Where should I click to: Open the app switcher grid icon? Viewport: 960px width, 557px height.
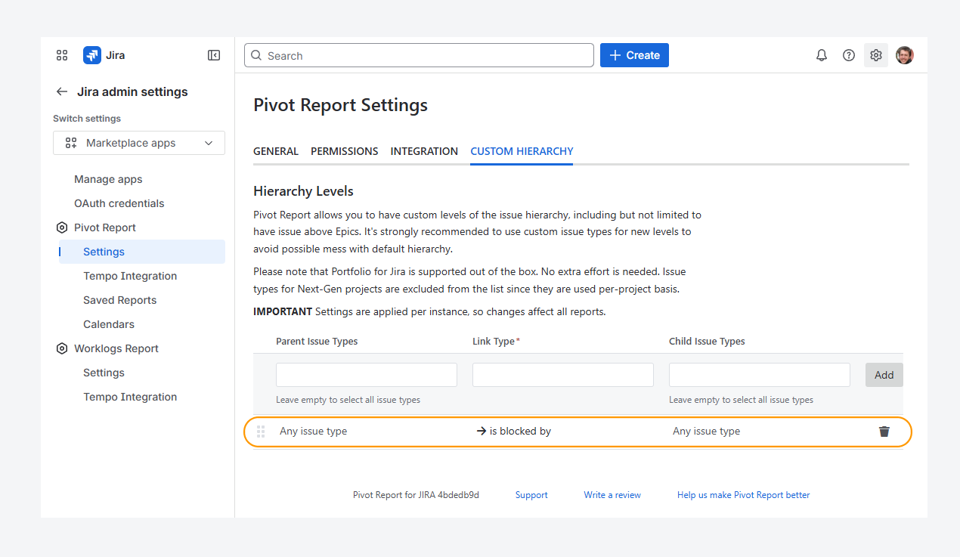click(x=62, y=55)
